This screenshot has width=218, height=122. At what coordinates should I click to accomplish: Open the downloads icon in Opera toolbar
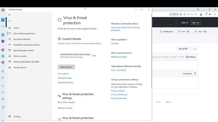pos(206,14)
